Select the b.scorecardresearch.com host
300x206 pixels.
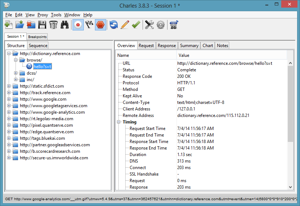pos(50,151)
